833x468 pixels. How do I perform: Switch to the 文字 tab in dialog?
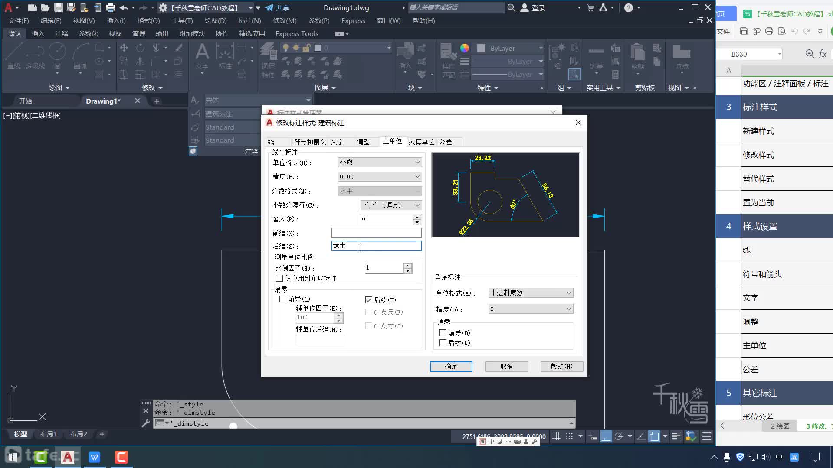point(337,142)
